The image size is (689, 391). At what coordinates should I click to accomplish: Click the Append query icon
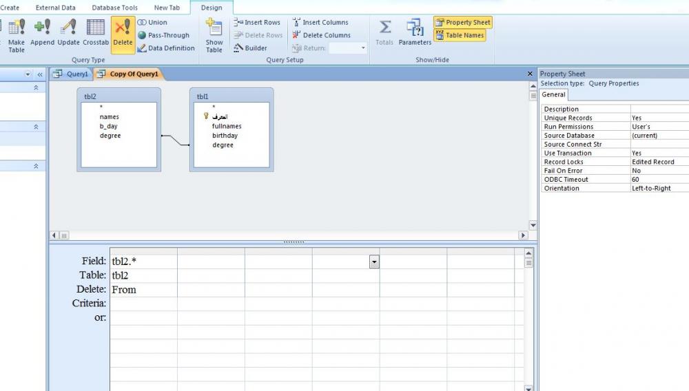coord(42,34)
